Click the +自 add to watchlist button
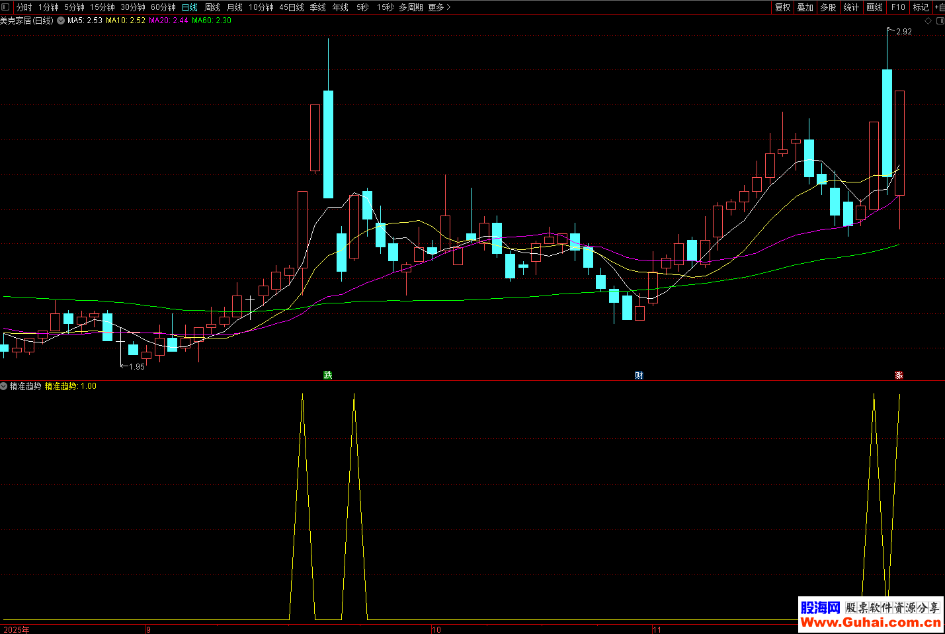945x634 pixels. click(939, 7)
